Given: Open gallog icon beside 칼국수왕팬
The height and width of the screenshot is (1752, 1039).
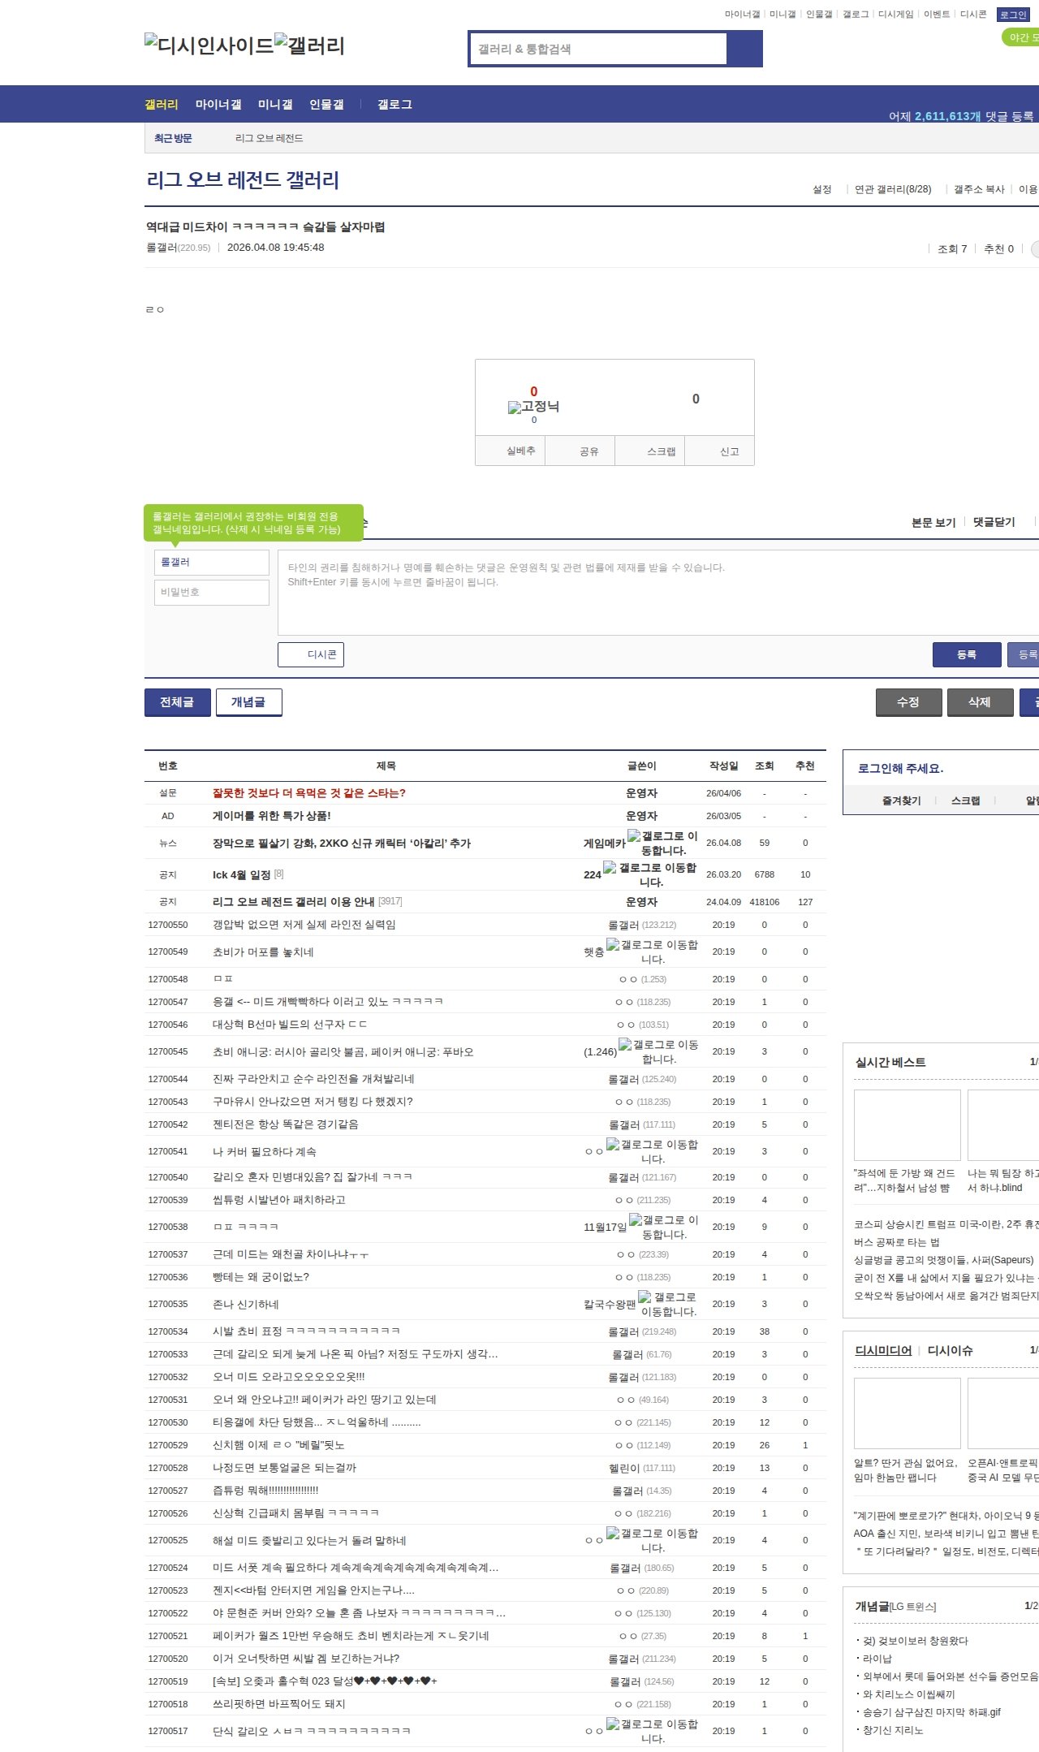Looking at the screenshot, I should pyautogui.click(x=645, y=1297).
